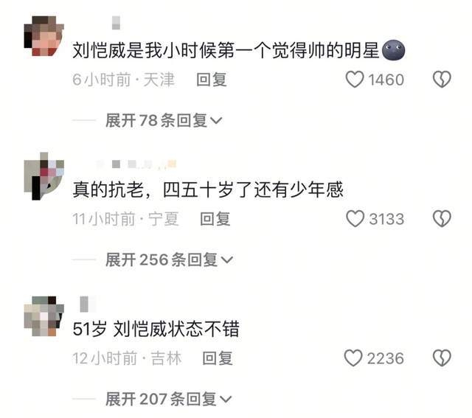Dislike the Tianjin commenter's comment
The height and width of the screenshot is (418, 472).
coord(442,80)
